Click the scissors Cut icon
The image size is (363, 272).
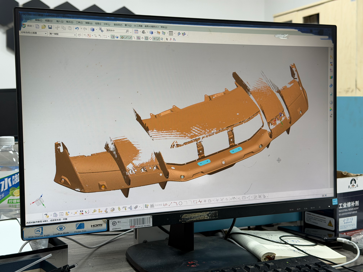tap(57, 27)
